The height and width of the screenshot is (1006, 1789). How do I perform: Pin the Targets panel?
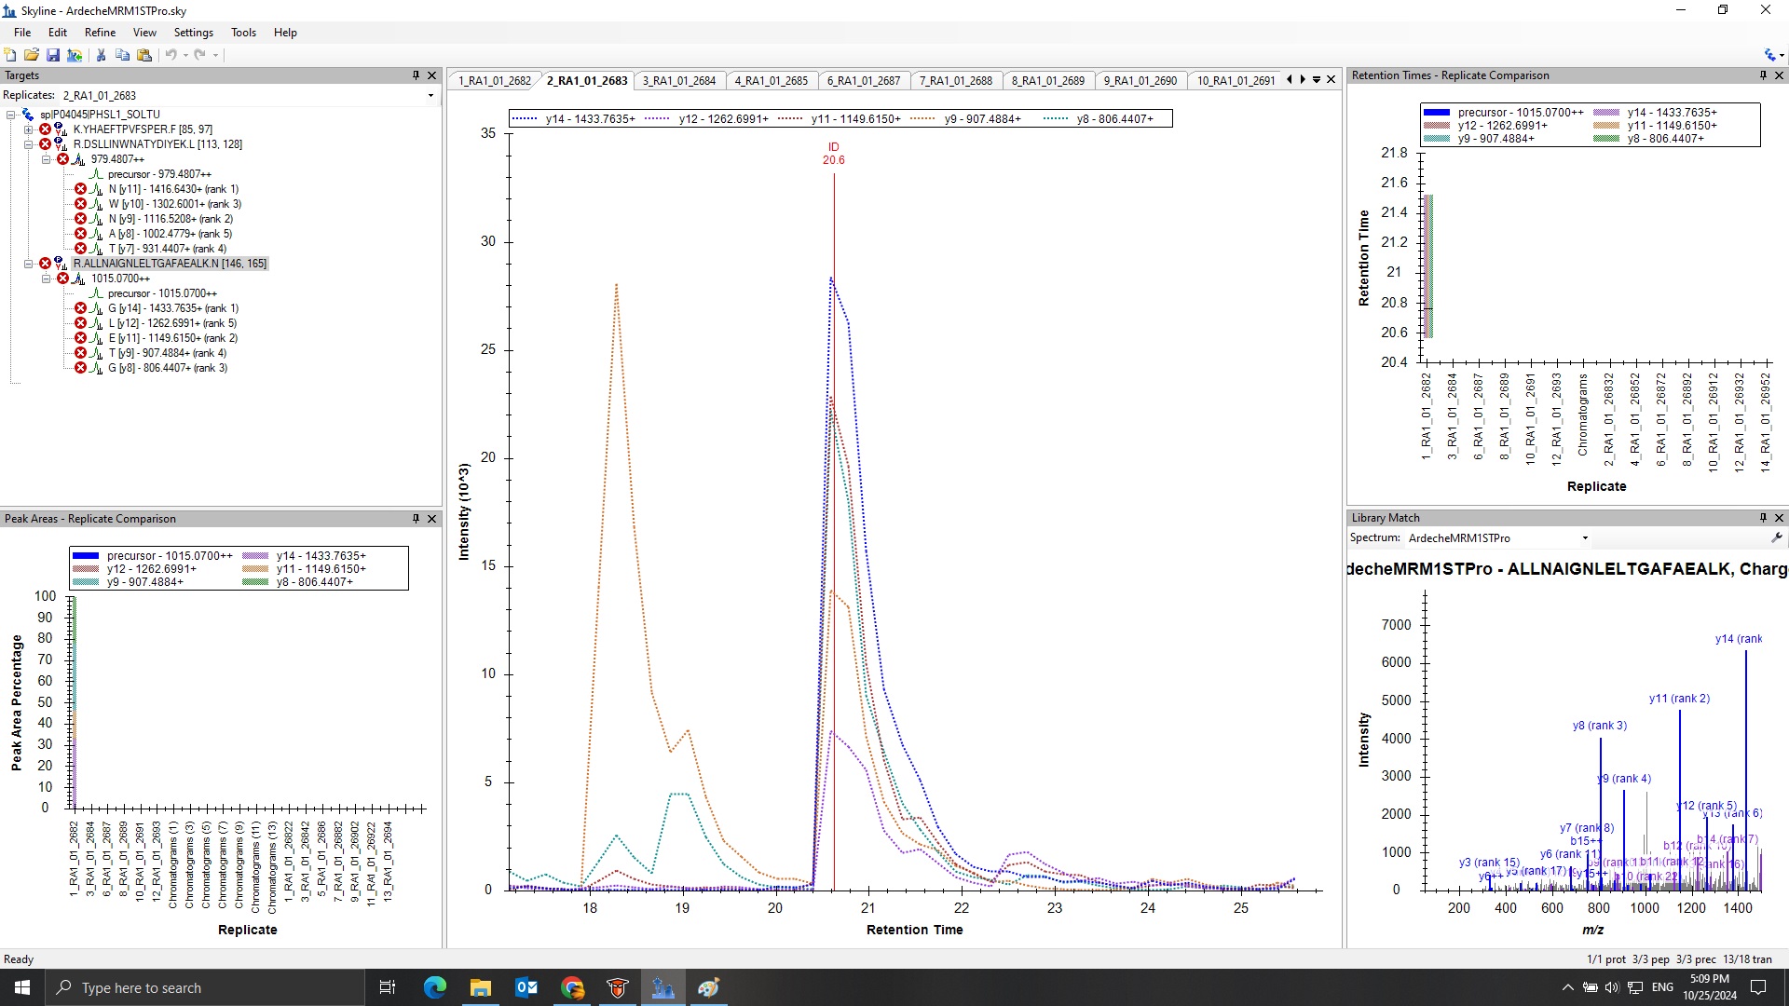[x=416, y=75]
